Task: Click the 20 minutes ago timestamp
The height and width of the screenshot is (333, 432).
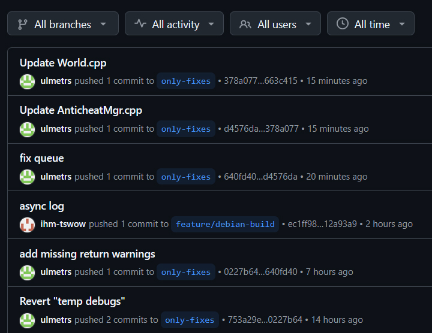Action: click(x=337, y=177)
